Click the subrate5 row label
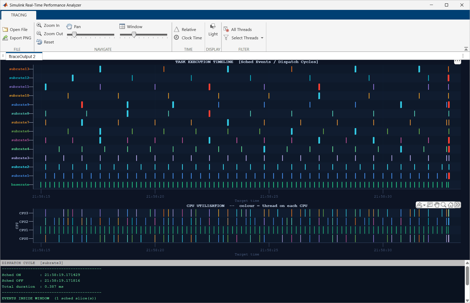Viewport: 470px width, 303px height. click(20, 140)
